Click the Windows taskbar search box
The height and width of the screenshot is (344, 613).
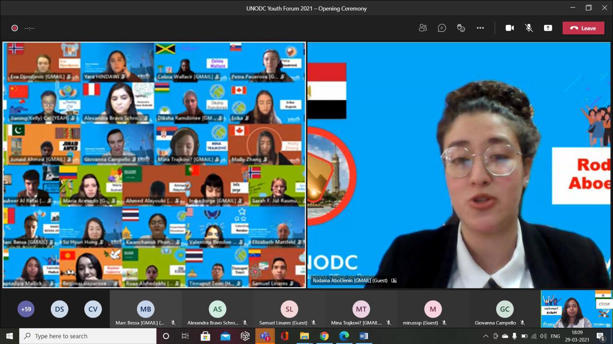[88, 336]
